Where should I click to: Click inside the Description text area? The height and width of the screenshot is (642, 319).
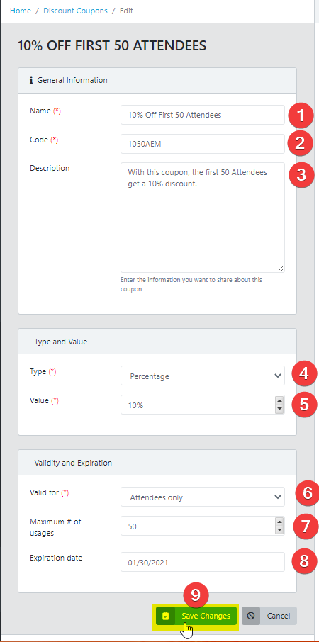click(x=202, y=218)
